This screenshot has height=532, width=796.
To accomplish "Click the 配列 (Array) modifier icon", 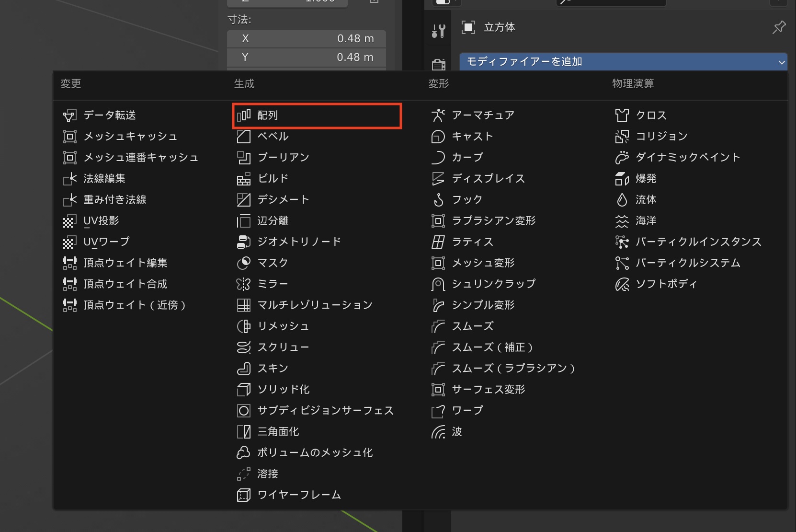I will [244, 116].
